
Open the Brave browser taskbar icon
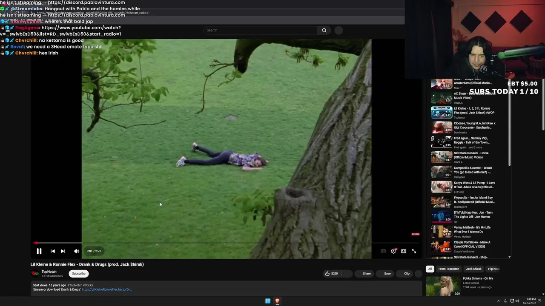(x=277, y=301)
